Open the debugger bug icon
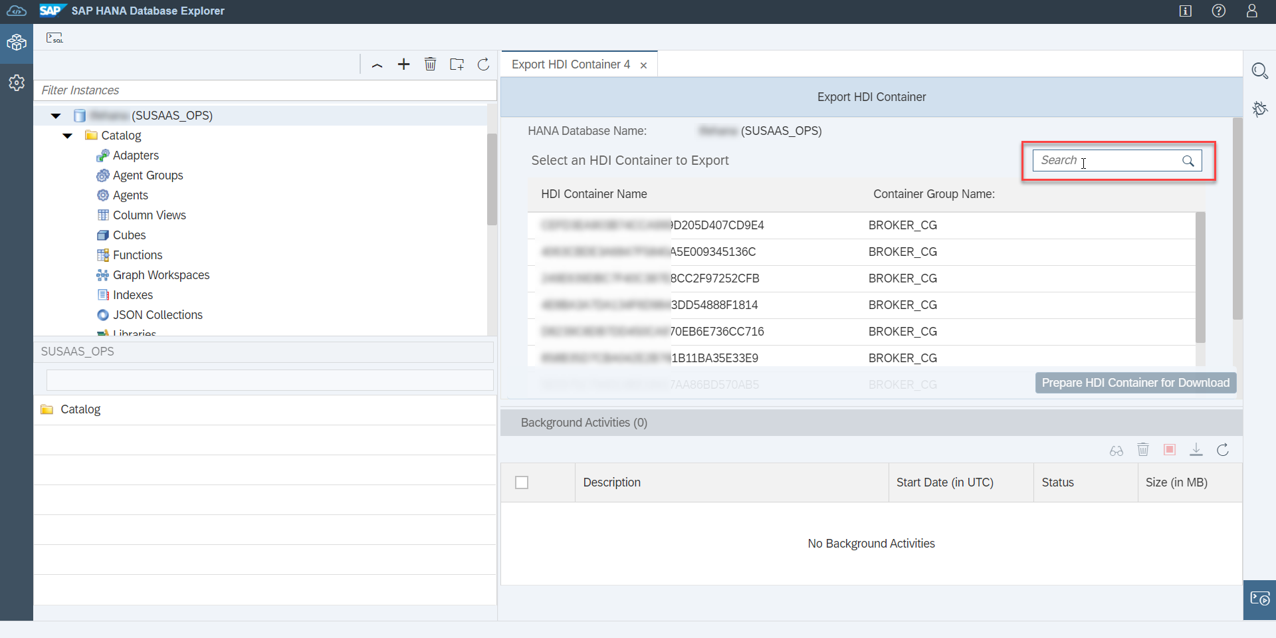Image resolution: width=1276 pixels, height=638 pixels. tap(1259, 109)
